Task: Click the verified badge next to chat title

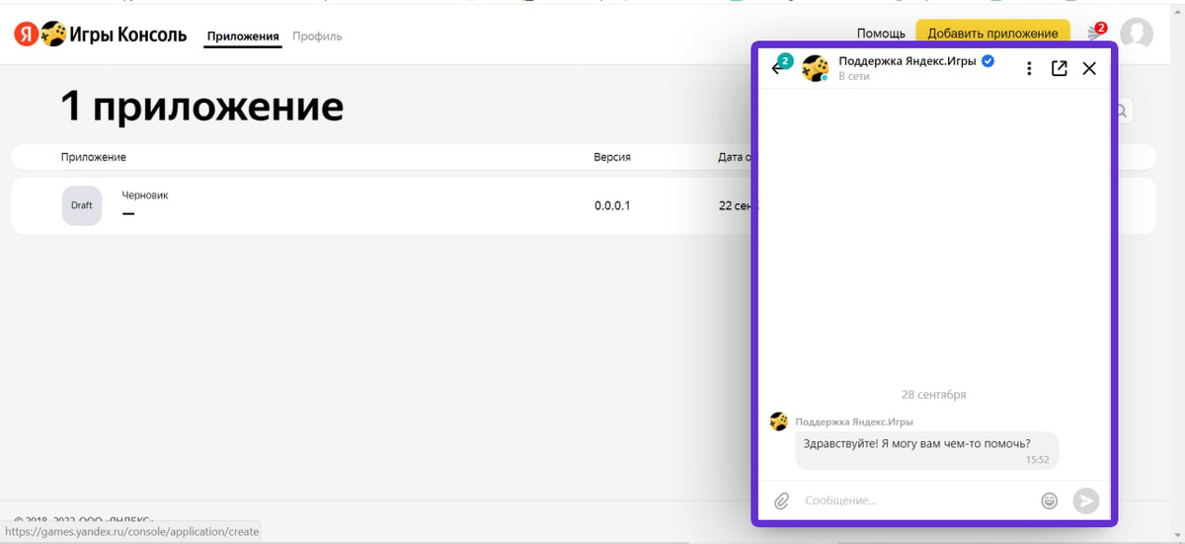Action: [x=987, y=61]
